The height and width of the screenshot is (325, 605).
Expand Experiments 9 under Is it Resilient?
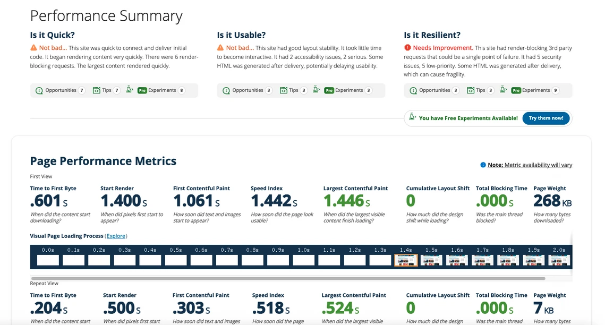tap(535, 90)
